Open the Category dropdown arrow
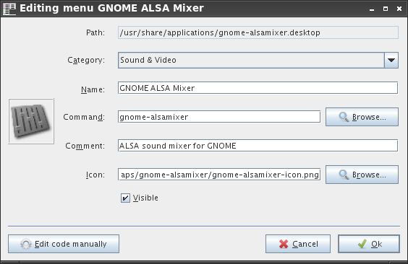Viewport: 408px width, 264px height. [x=391, y=60]
